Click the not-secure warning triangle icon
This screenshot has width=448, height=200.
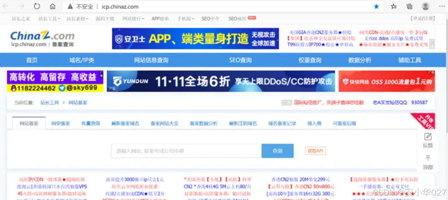70,6
